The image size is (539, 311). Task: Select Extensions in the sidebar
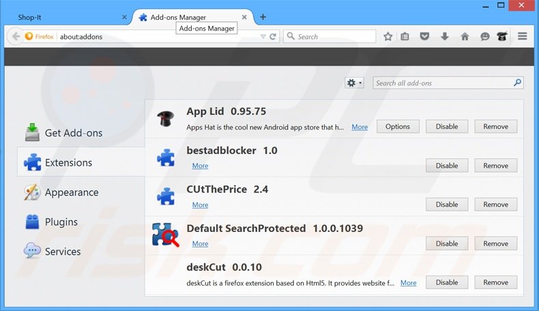81,162
